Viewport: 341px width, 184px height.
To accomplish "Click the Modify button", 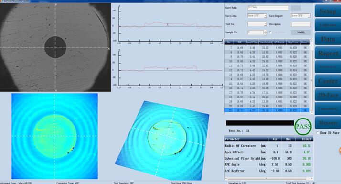I will click(x=301, y=32).
